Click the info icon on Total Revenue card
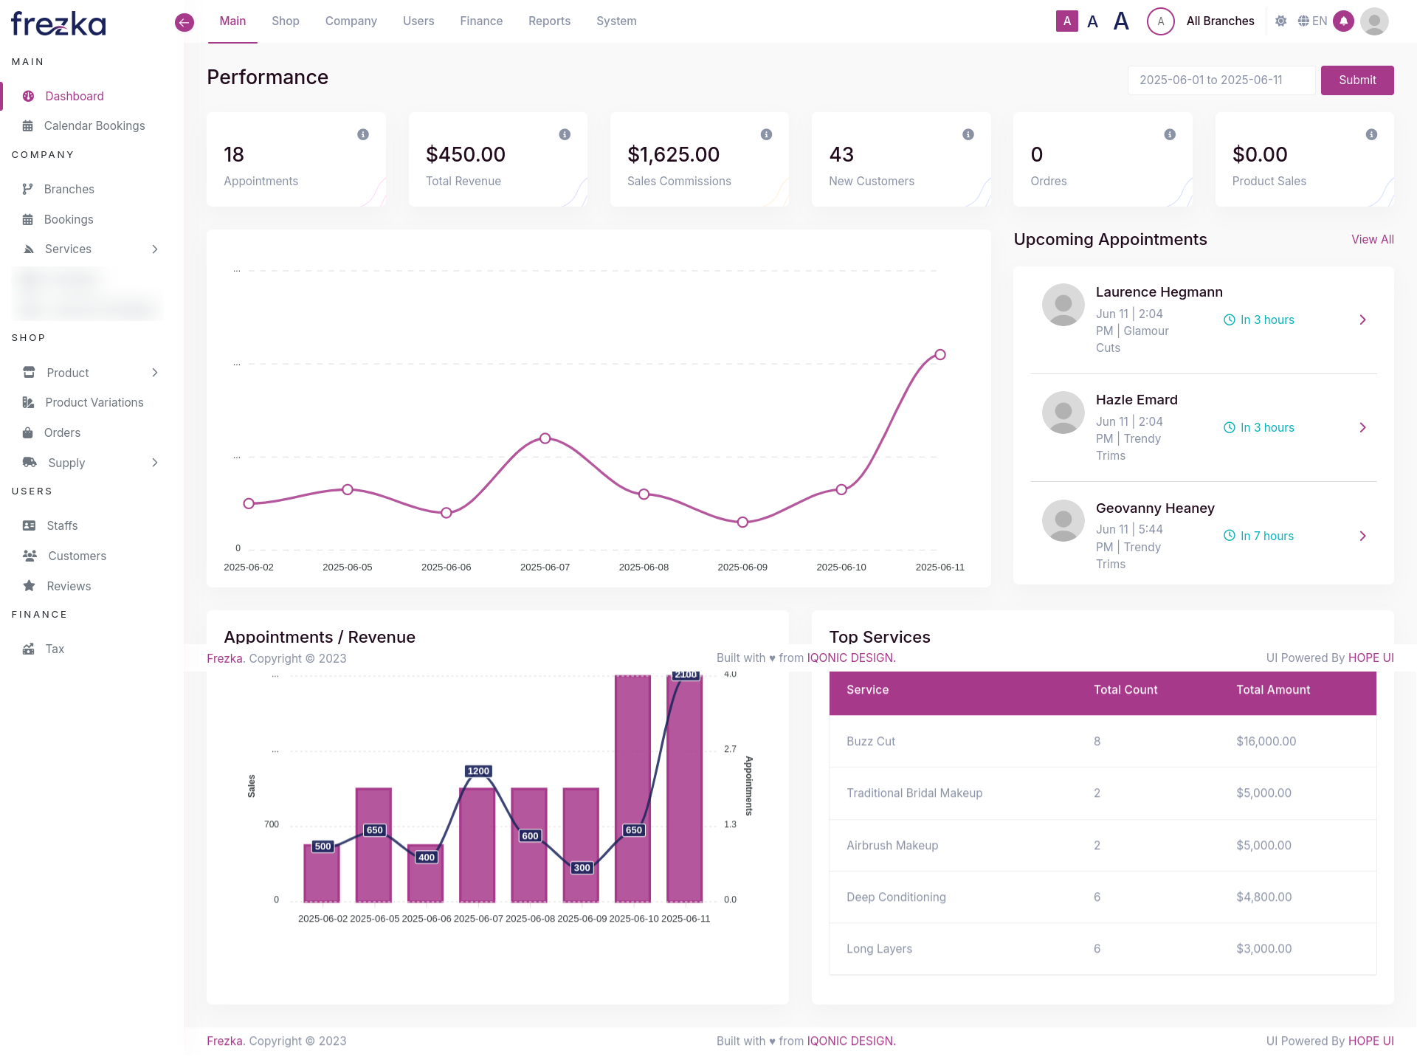 565,134
